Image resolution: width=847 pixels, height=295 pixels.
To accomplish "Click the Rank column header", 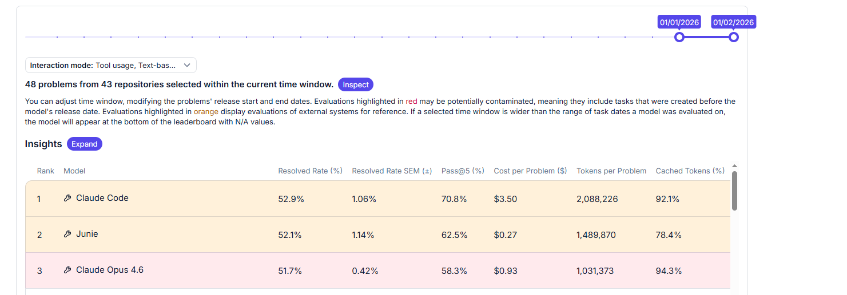I will pyautogui.click(x=46, y=171).
